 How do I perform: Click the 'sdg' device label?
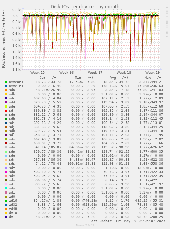[12, 115]
